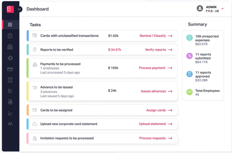Expand the ADMIN account dropdown arrow
The image size is (232, 153).
(x=222, y=9)
